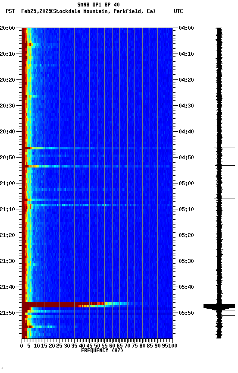Click the 0 Hz frequency axis label
The width and height of the screenshot is (238, 373).
coord(22,346)
